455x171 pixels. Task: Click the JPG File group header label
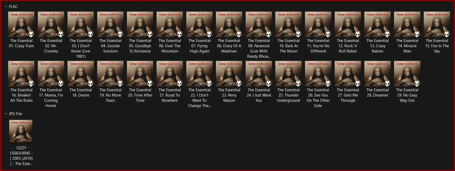point(15,114)
